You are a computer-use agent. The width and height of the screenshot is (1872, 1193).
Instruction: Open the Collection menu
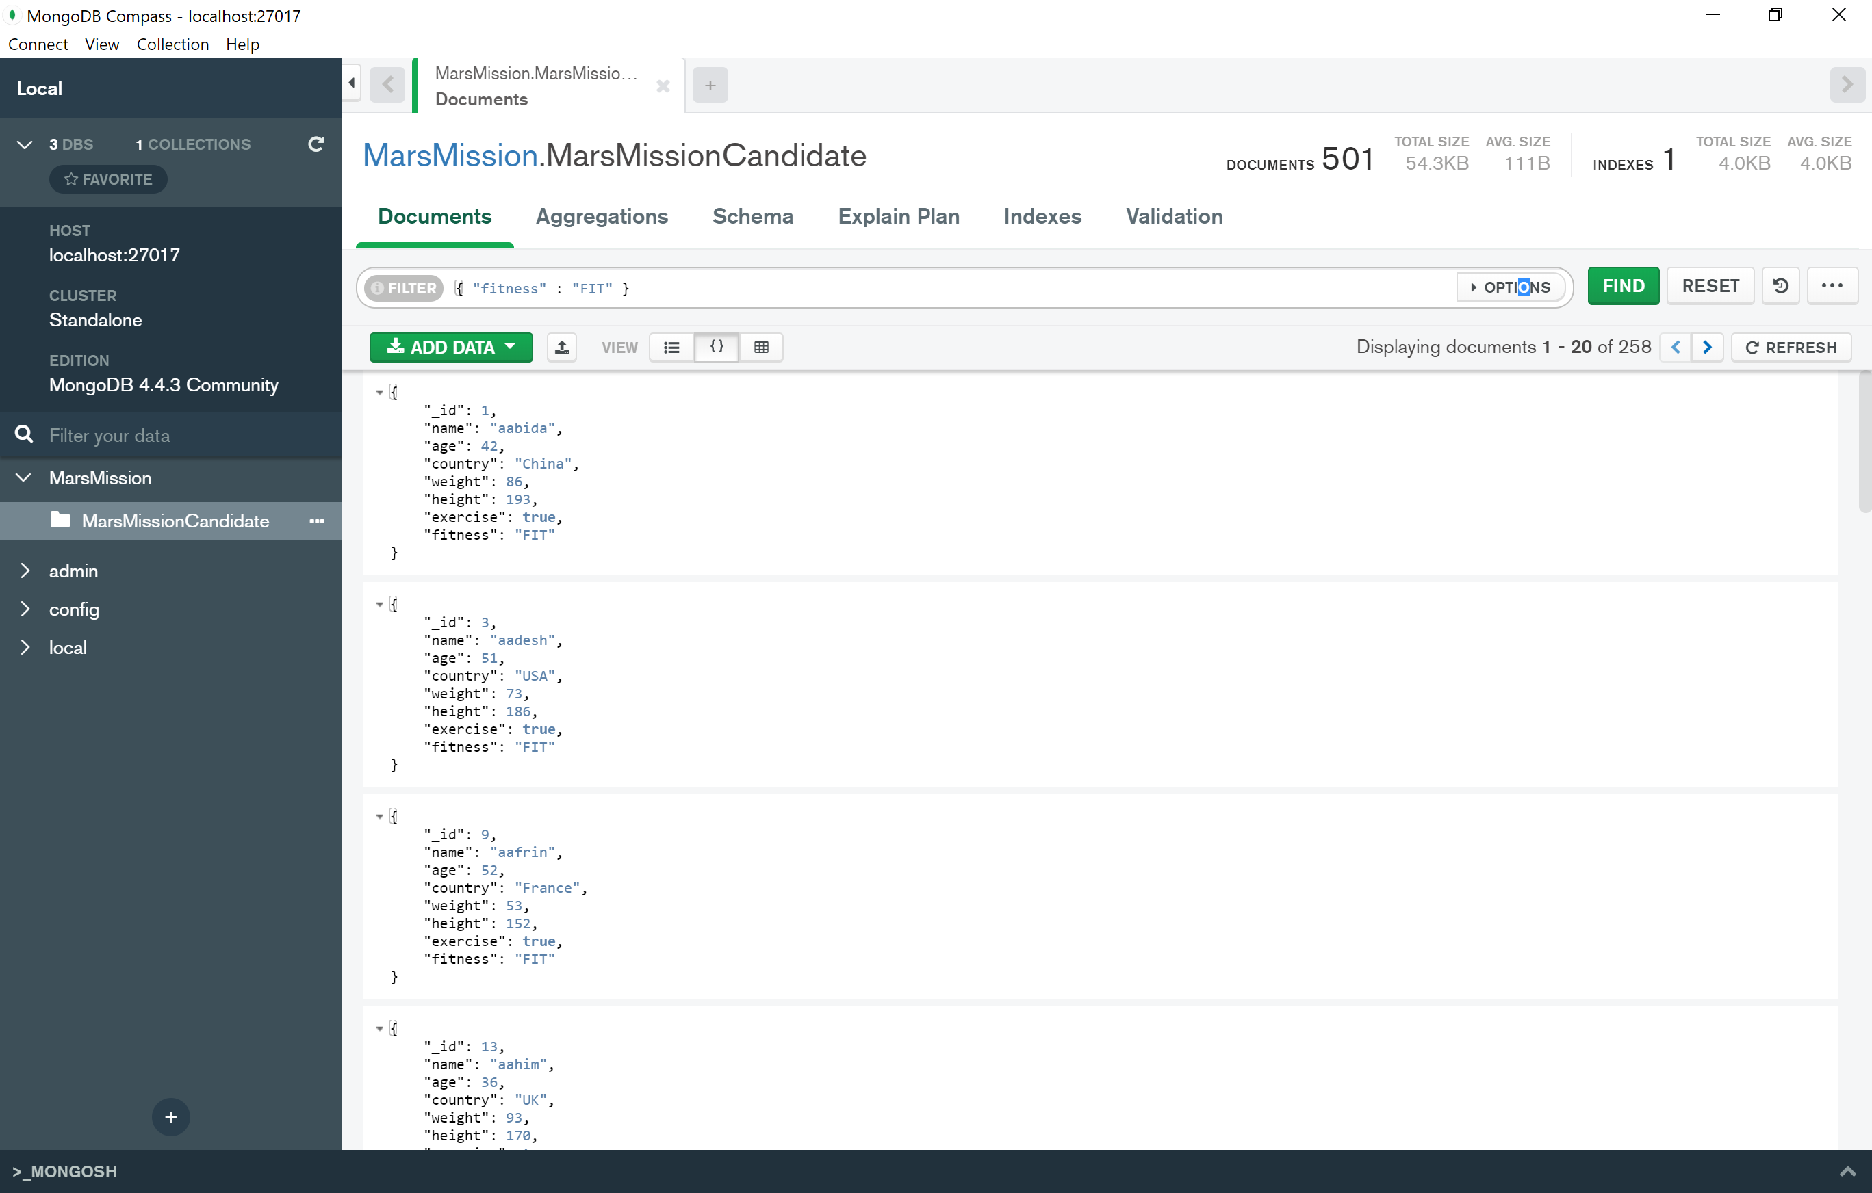pyautogui.click(x=172, y=44)
